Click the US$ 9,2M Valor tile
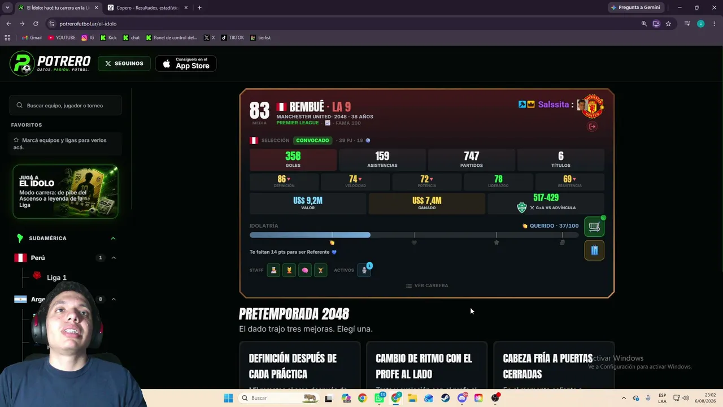 pyautogui.click(x=308, y=203)
